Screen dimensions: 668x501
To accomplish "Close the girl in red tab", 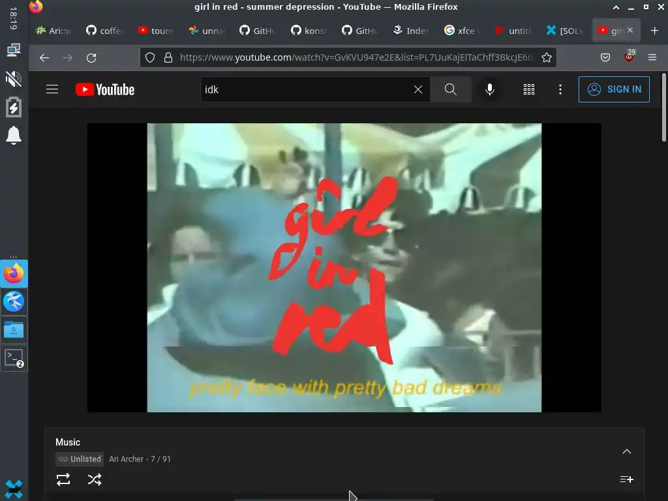I will coord(630,30).
